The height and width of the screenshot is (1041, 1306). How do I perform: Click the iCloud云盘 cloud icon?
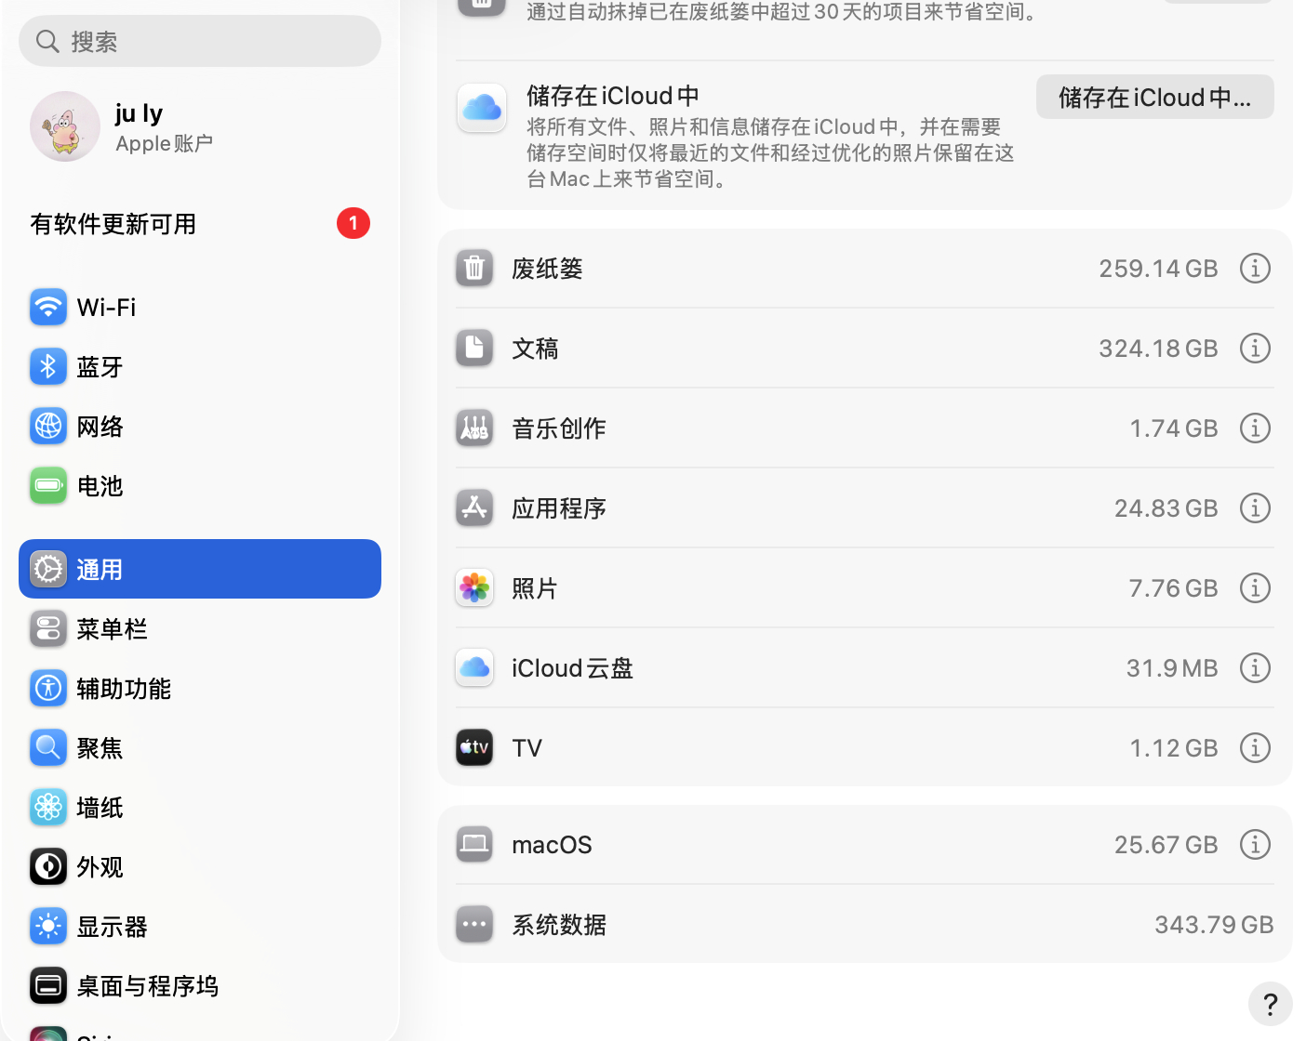pyautogui.click(x=474, y=668)
